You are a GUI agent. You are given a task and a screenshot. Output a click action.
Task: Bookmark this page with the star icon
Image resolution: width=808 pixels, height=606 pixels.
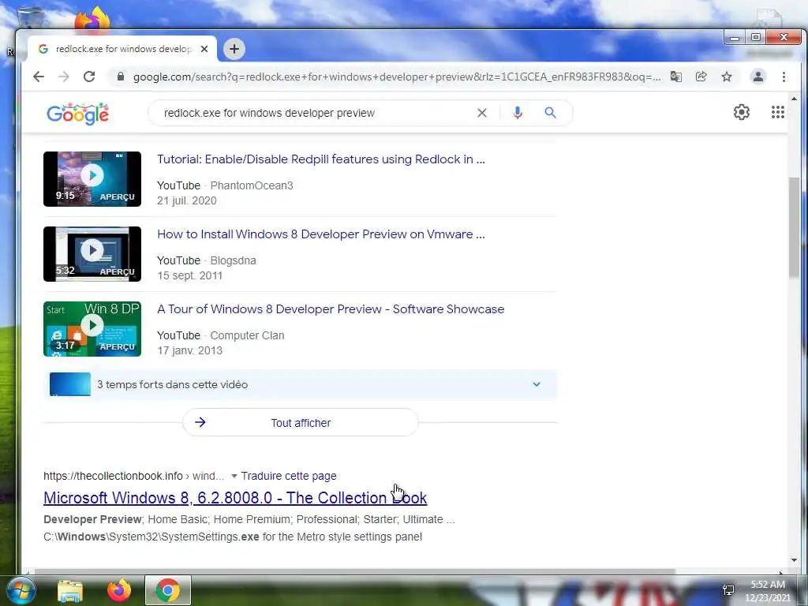click(727, 77)
